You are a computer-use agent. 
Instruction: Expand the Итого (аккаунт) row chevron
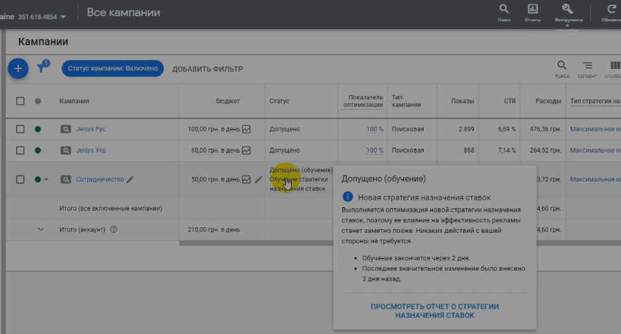(41, 229)
